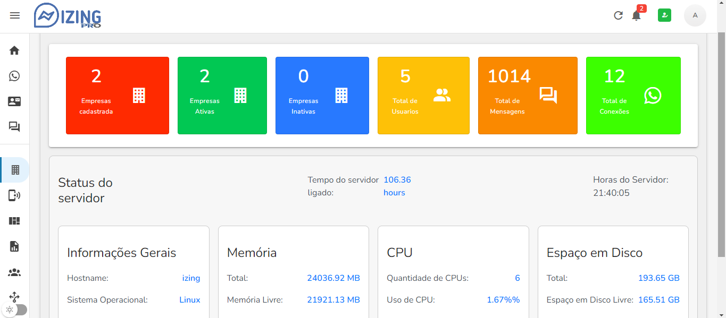
Task: Click the Empresas Ativas green card
Action: 222,96
